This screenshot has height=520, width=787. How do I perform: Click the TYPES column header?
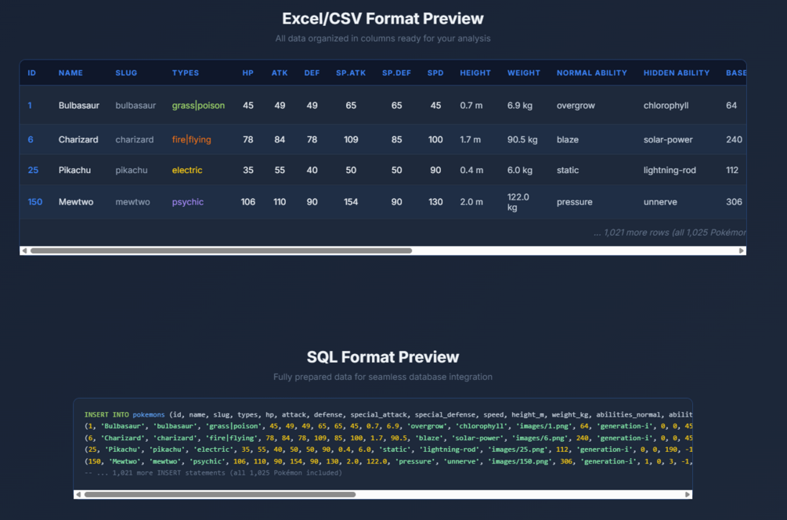pyautogui.click(x=186, y=73)
